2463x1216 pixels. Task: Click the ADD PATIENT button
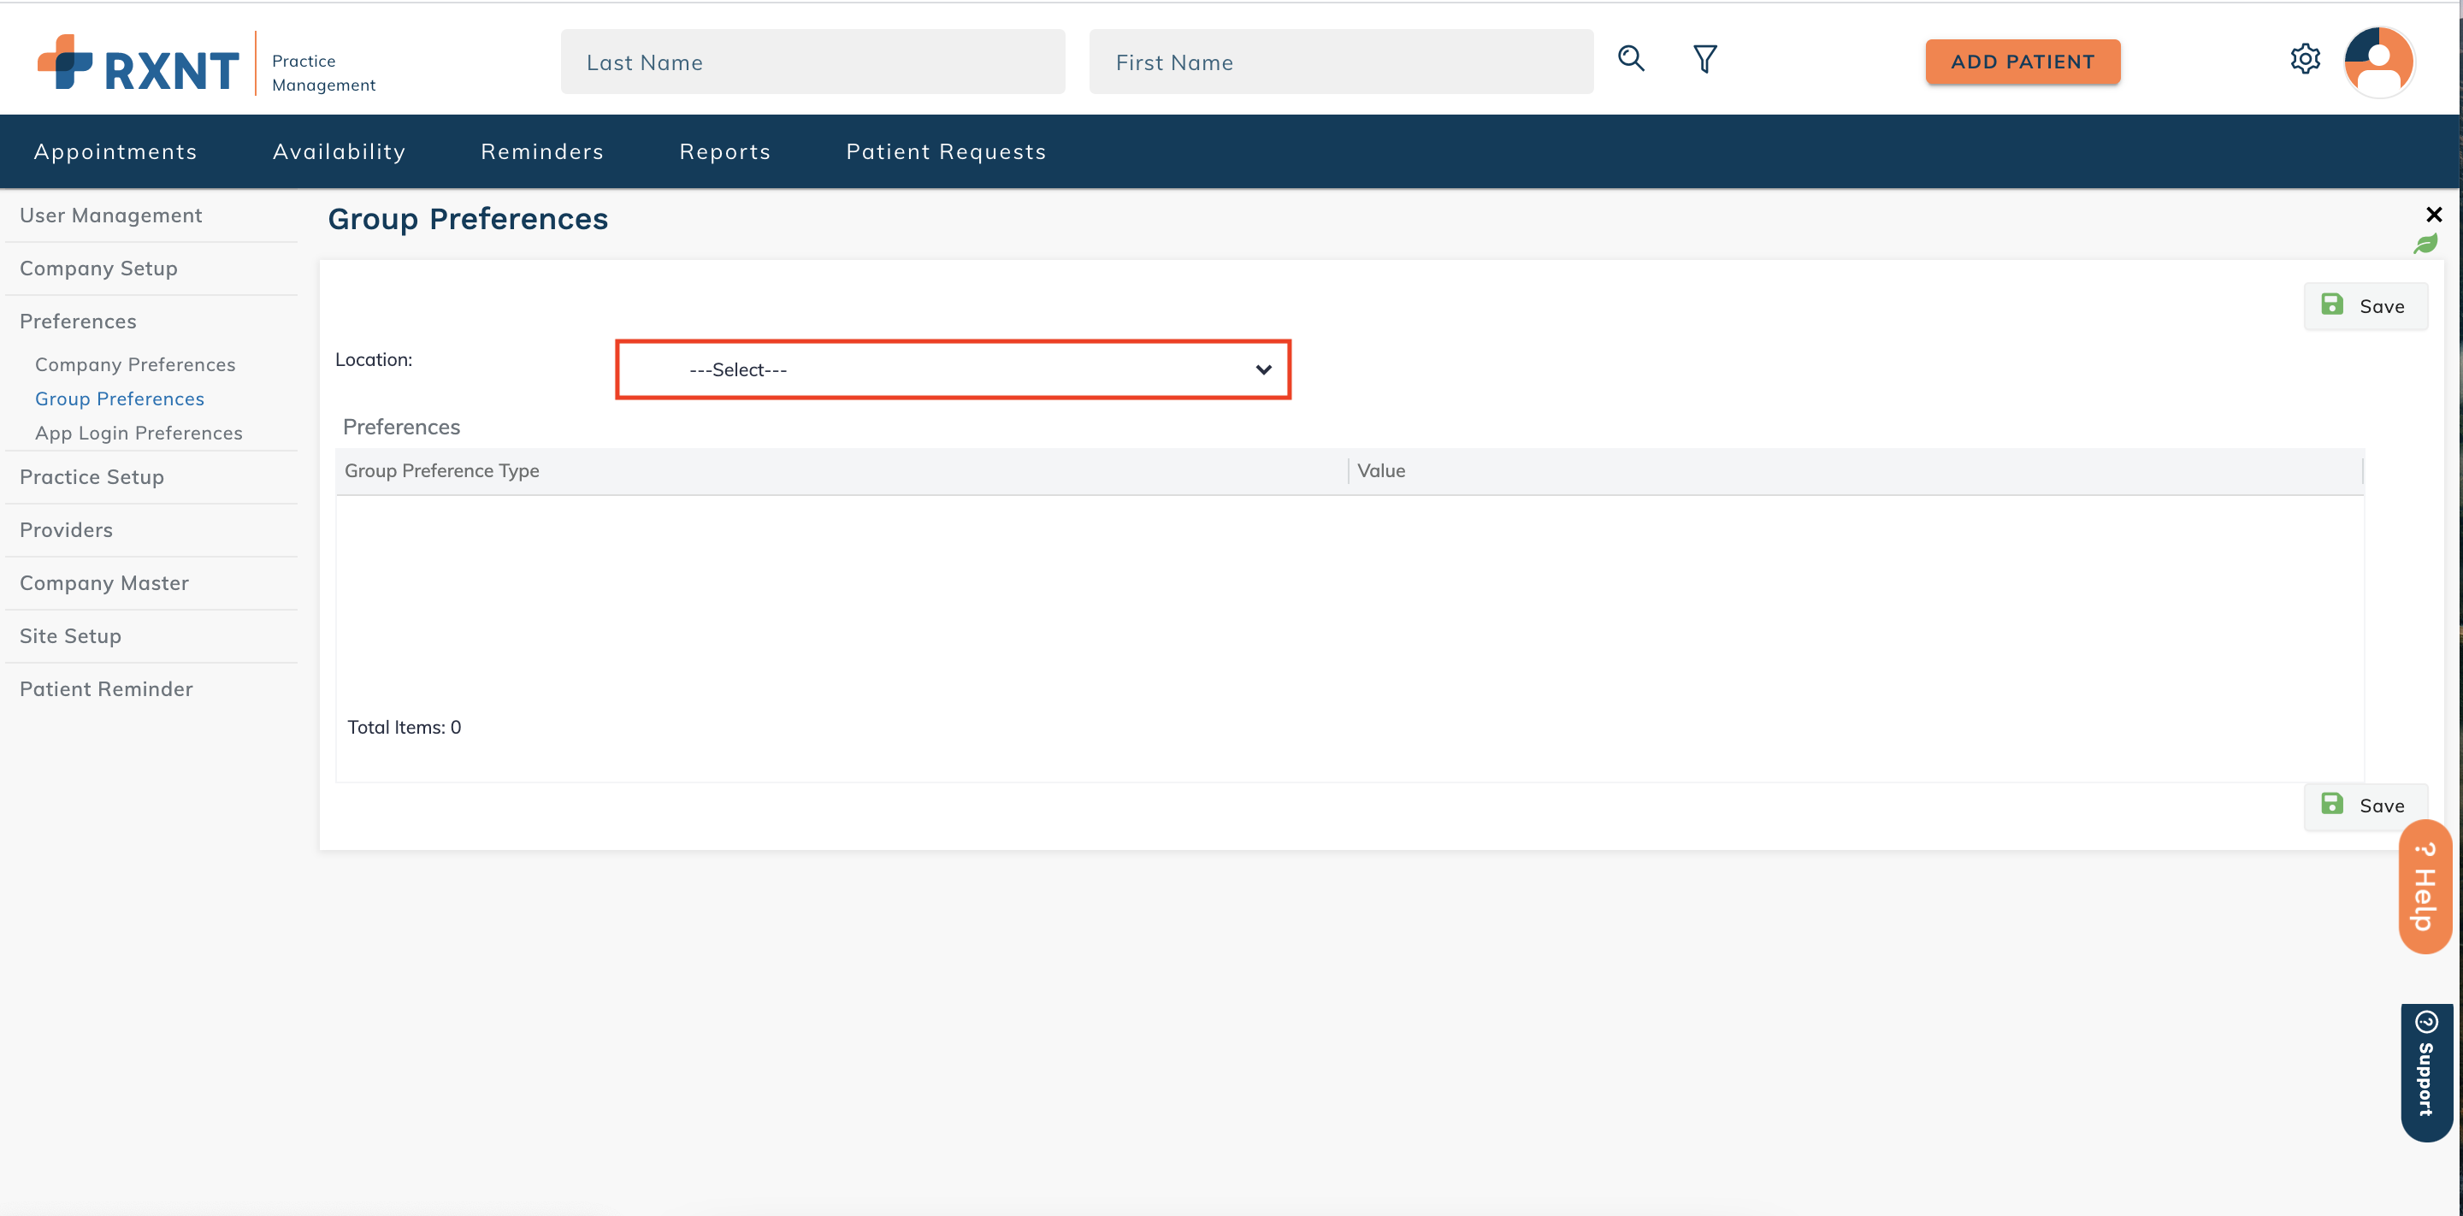click(2023, 62)
